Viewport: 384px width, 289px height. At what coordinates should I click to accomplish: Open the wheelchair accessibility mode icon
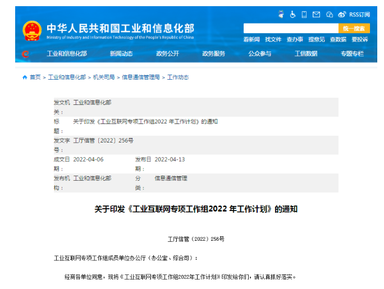(292, 15)
